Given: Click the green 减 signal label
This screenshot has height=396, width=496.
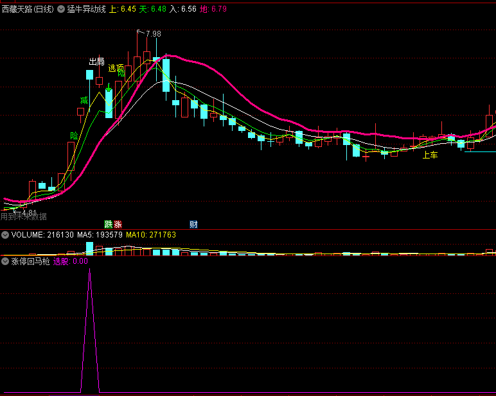Looking at the screenshot, I should point(84,101).
